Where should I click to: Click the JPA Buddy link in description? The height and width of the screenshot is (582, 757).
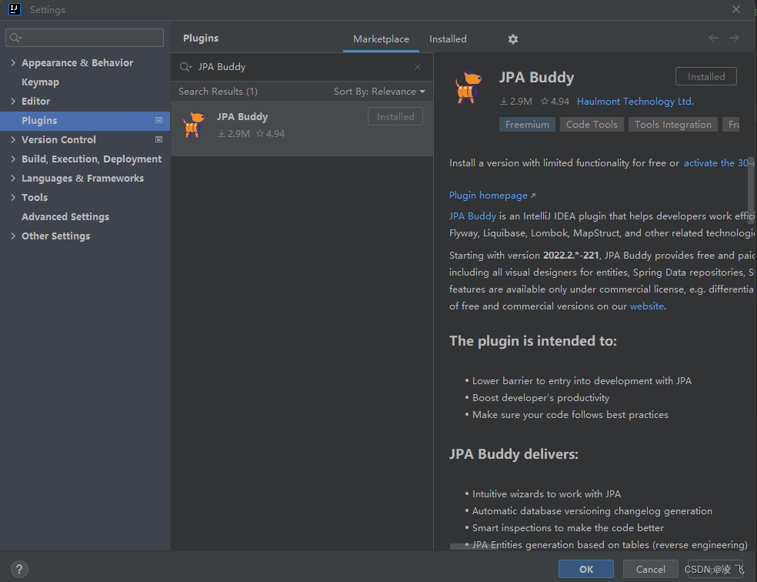click(x=472, y=216)
